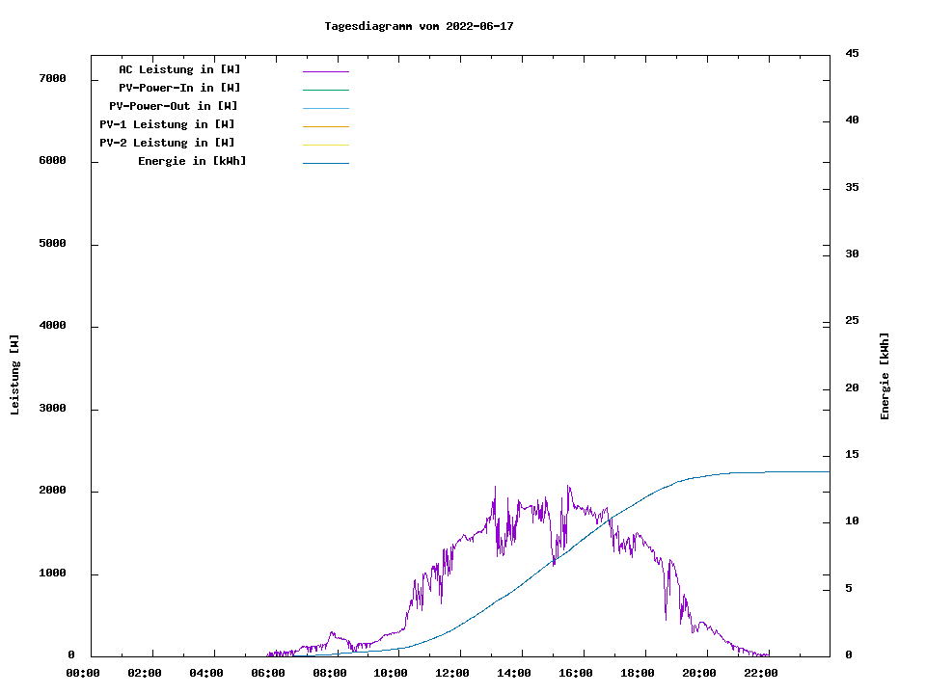Viewport: 926px width, 694px height.
Task: Click the light blue PV-Power-Out legend line
Action: click(325, 108)
